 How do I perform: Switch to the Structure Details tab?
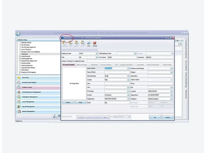coord(106,65)
